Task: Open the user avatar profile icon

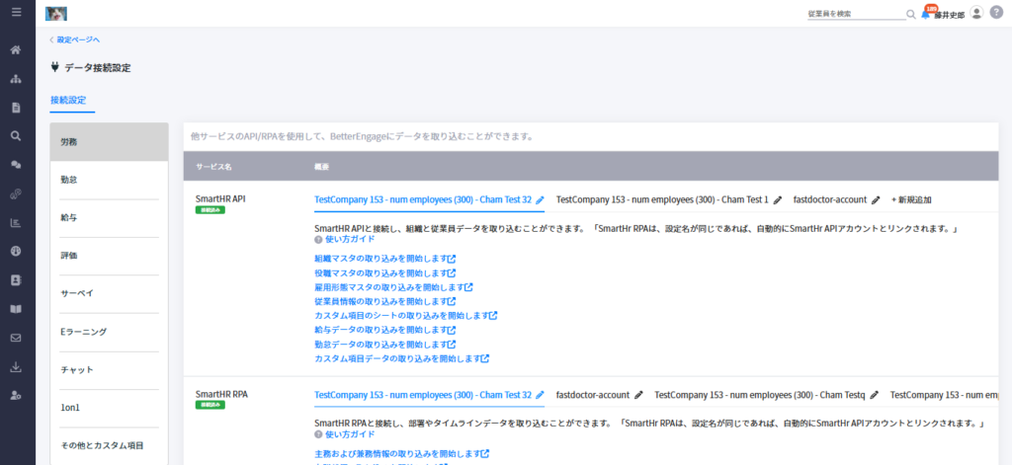Action: click(x=976, y=13)
